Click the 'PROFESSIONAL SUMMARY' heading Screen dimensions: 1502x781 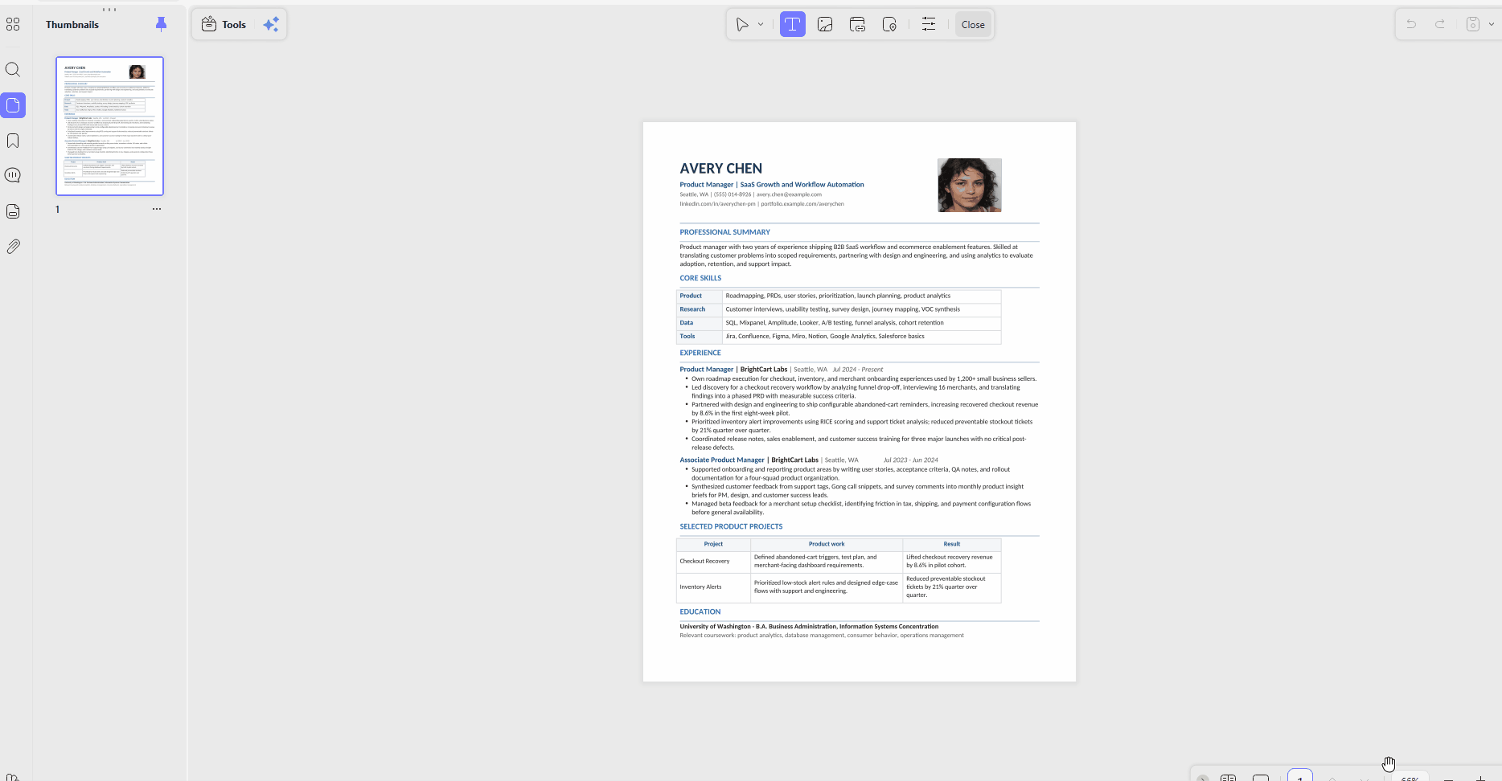pos(724,232)
